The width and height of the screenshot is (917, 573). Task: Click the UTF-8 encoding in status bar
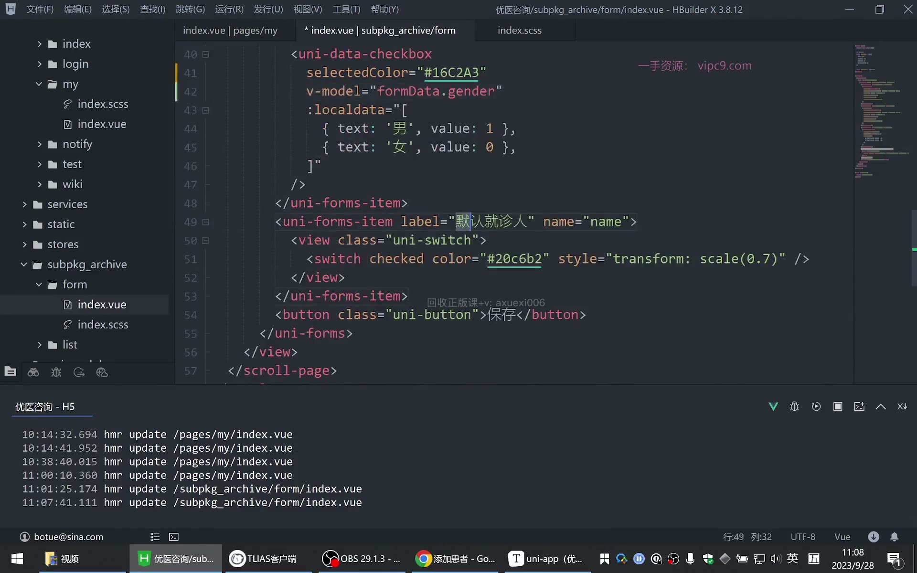pyautogui.click(x=803, y=537)
